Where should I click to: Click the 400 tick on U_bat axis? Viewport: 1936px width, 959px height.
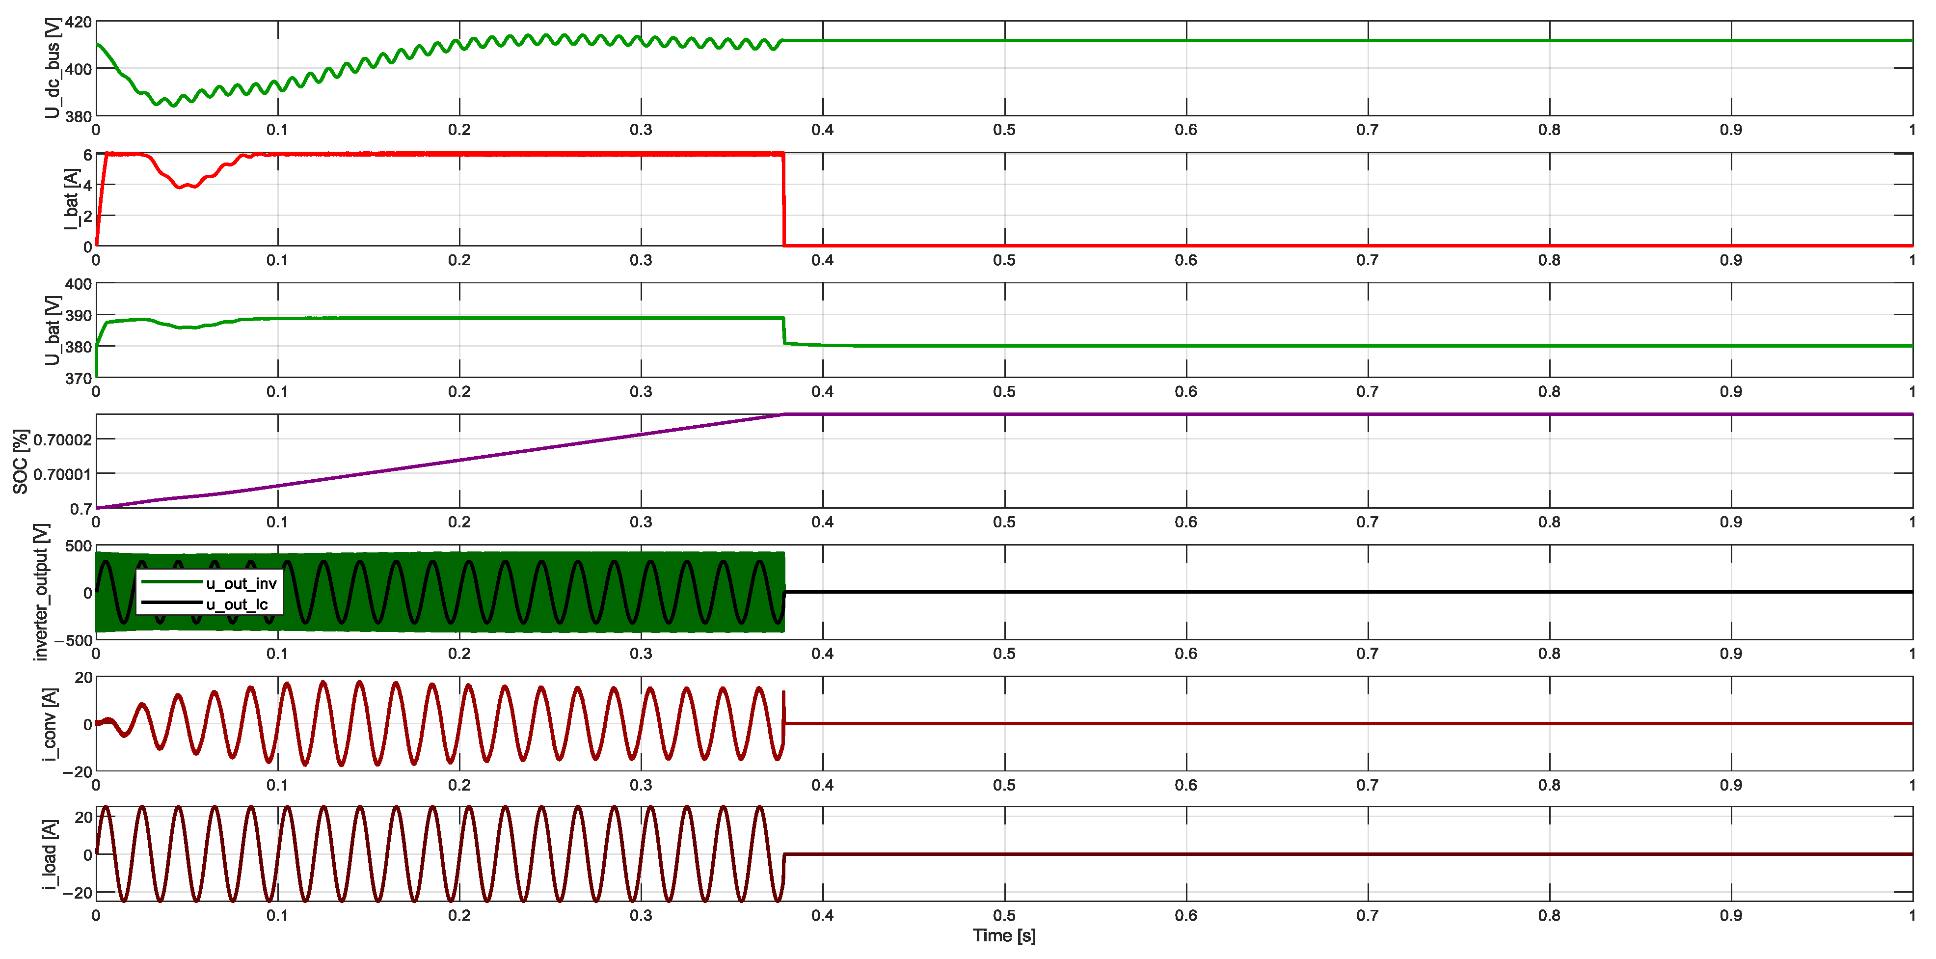pos(78,284)
